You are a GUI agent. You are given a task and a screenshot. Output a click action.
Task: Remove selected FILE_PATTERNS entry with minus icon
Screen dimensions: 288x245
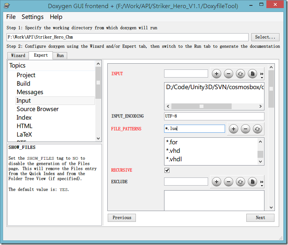click(x=246, y=129)
